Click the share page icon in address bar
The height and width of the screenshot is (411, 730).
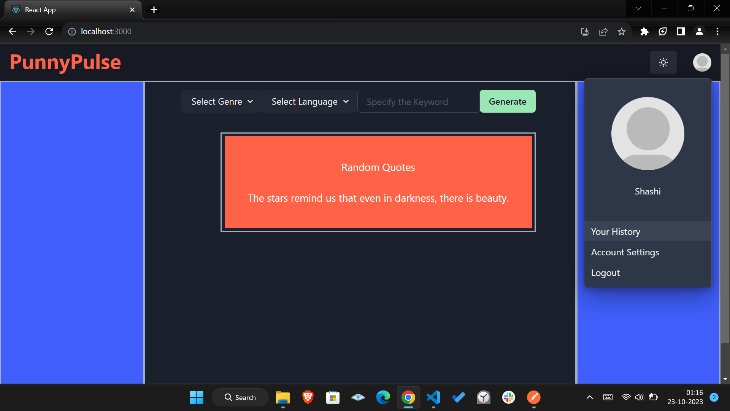tap(603, 32)
